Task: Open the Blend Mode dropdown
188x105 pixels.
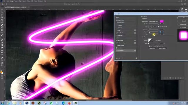Action: 154,21
